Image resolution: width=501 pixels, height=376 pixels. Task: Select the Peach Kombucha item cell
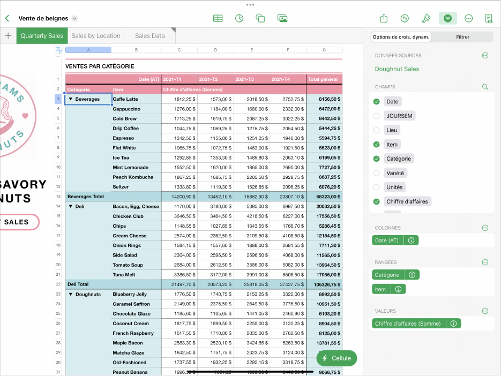(137, 177)
